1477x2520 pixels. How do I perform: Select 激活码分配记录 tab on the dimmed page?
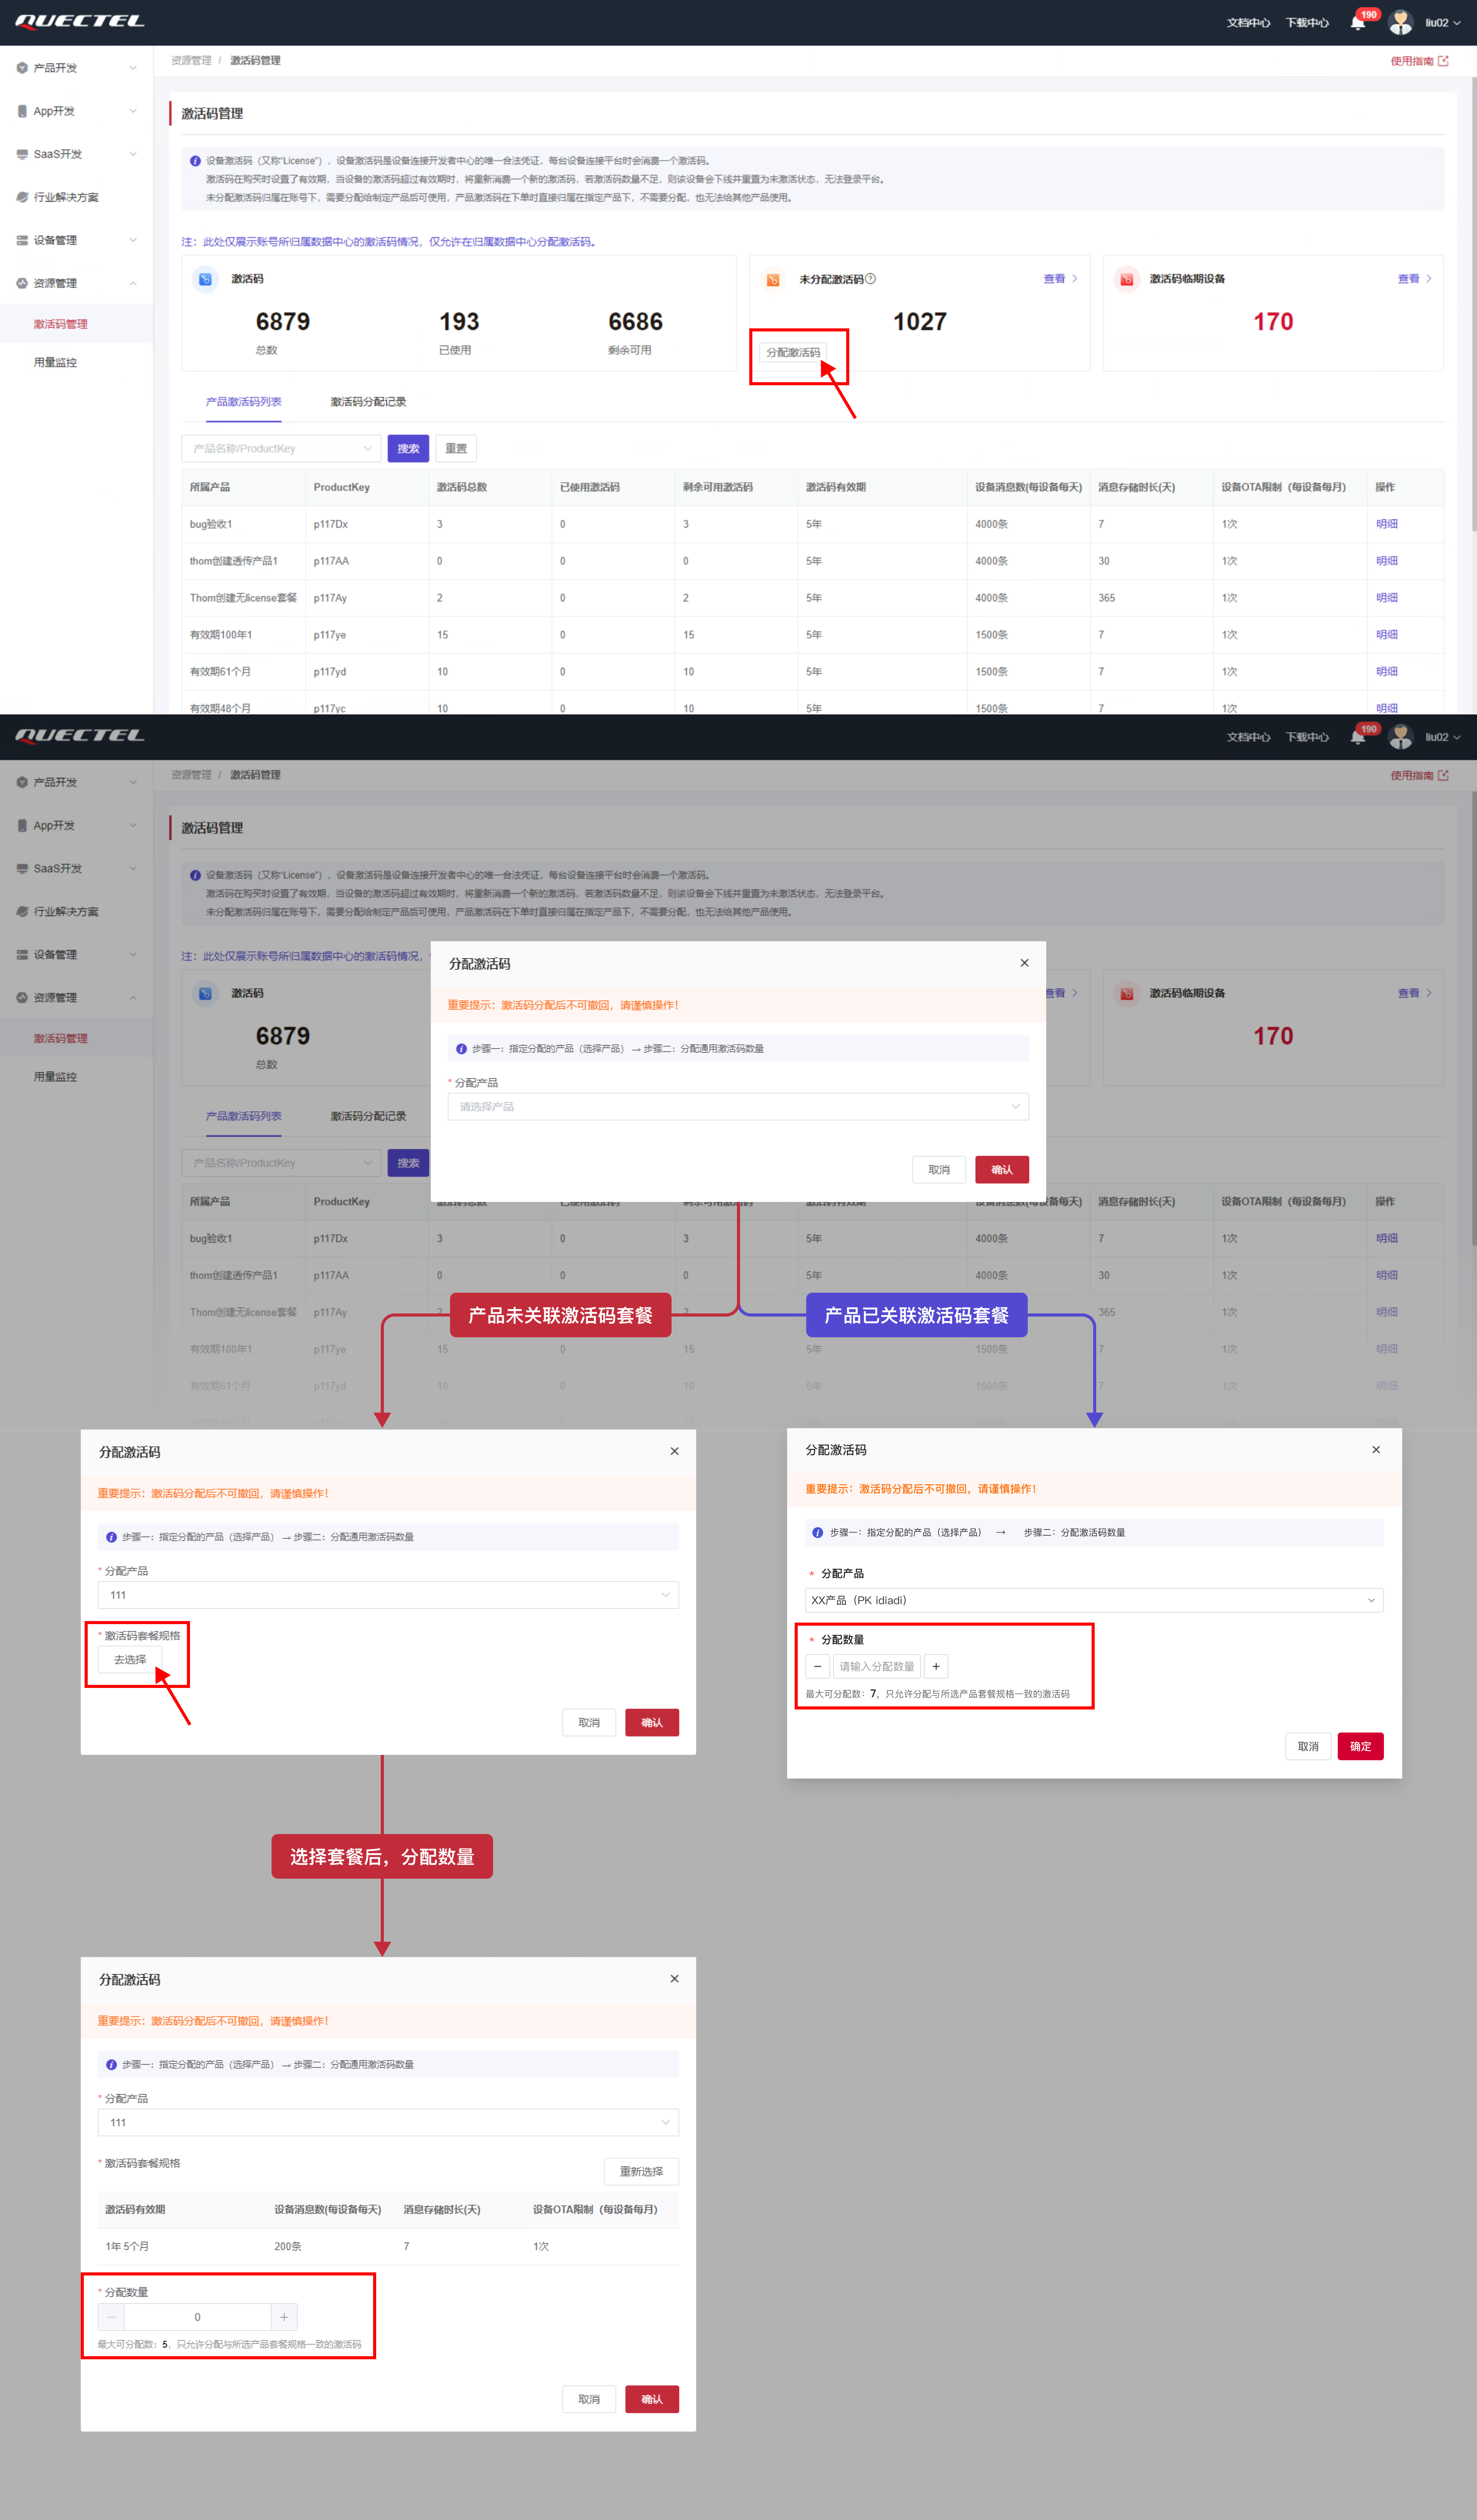point(368,1116)
